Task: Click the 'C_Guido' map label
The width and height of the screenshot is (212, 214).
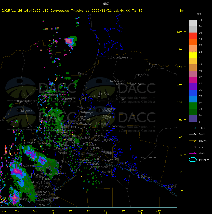Action: 31,126
